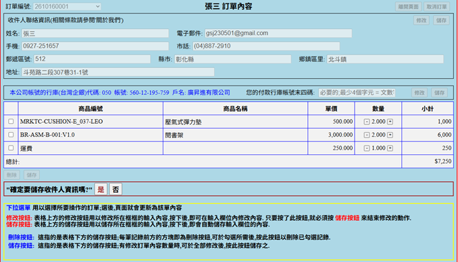
Task: Click 修改 button in recipient contact section
Action: [422, 20]
